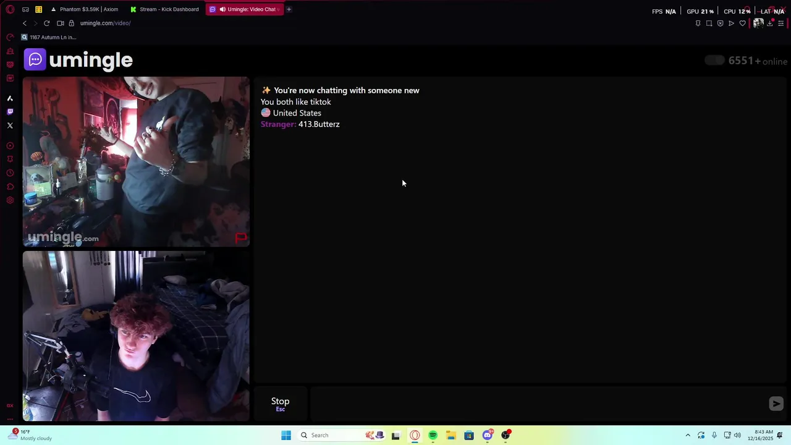Click the chat message input field
Image resolution: width=791 pixels, height=445 pixels.
(x=538, y=404)
